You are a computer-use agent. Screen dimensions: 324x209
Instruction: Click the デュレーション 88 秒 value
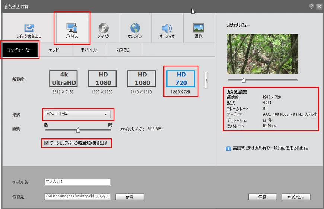coord(267,120)
